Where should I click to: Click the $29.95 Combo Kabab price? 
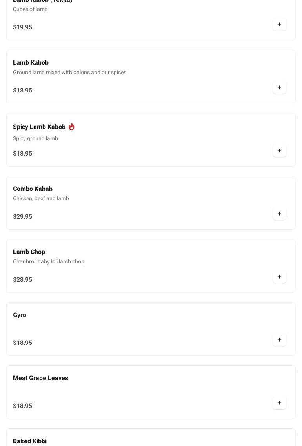(x=23, y=217)
